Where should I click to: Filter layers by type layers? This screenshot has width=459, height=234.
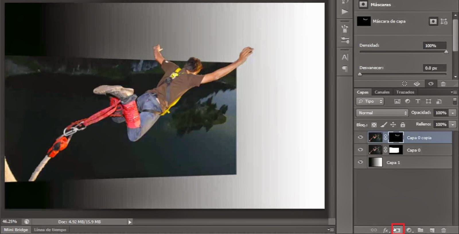[418, 101]
